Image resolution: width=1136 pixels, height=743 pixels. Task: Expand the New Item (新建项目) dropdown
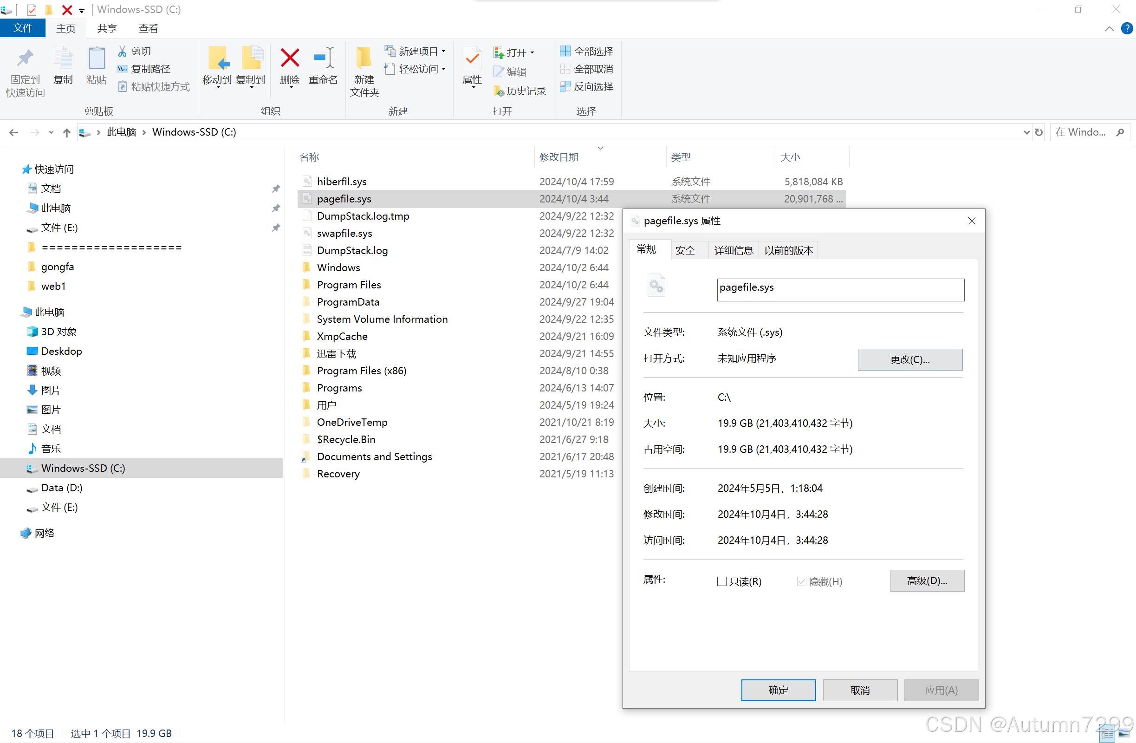tap(443, 51)
